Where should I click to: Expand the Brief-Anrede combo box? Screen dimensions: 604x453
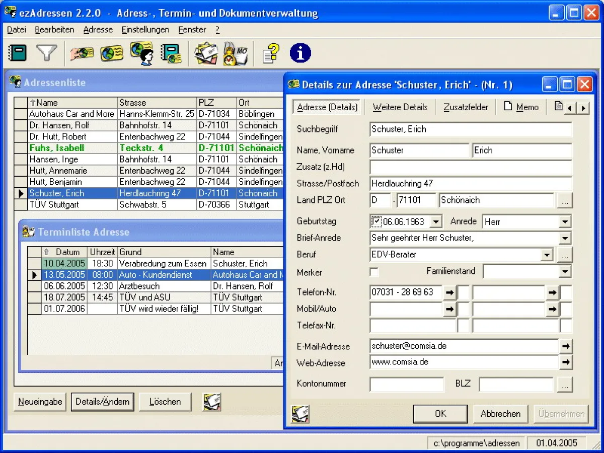(x=565, y=238)
